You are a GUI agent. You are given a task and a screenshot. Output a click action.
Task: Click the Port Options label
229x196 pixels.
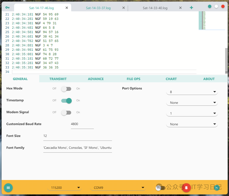tap(132, 88)
